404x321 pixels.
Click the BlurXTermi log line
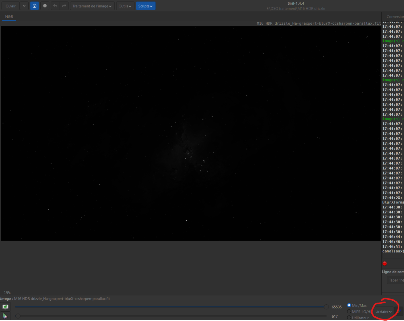coord(393,202)
